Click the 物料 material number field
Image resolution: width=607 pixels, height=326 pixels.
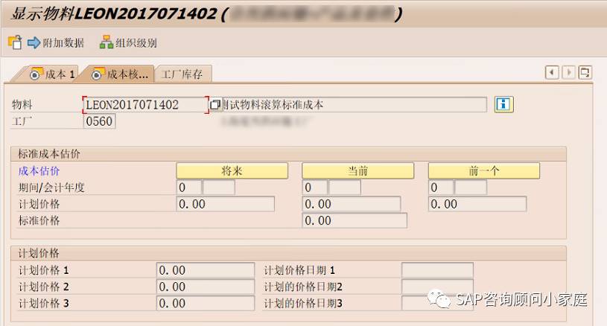[x=144, y=105]
